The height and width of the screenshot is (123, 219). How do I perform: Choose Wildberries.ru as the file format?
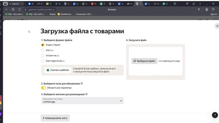pos(42,55)
